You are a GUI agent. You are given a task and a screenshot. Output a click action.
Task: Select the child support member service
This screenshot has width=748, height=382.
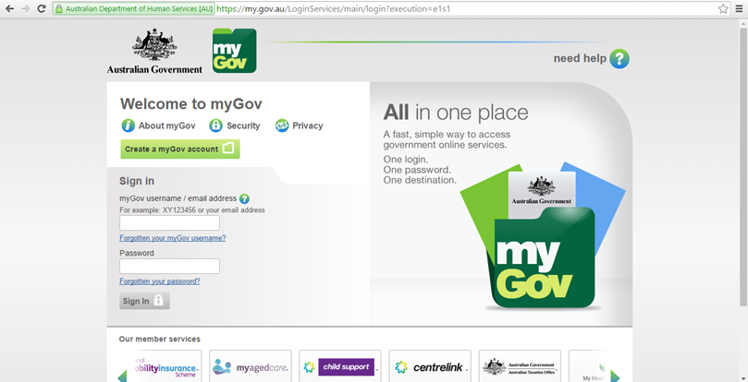pyautogui.click(x=340, y=366)
